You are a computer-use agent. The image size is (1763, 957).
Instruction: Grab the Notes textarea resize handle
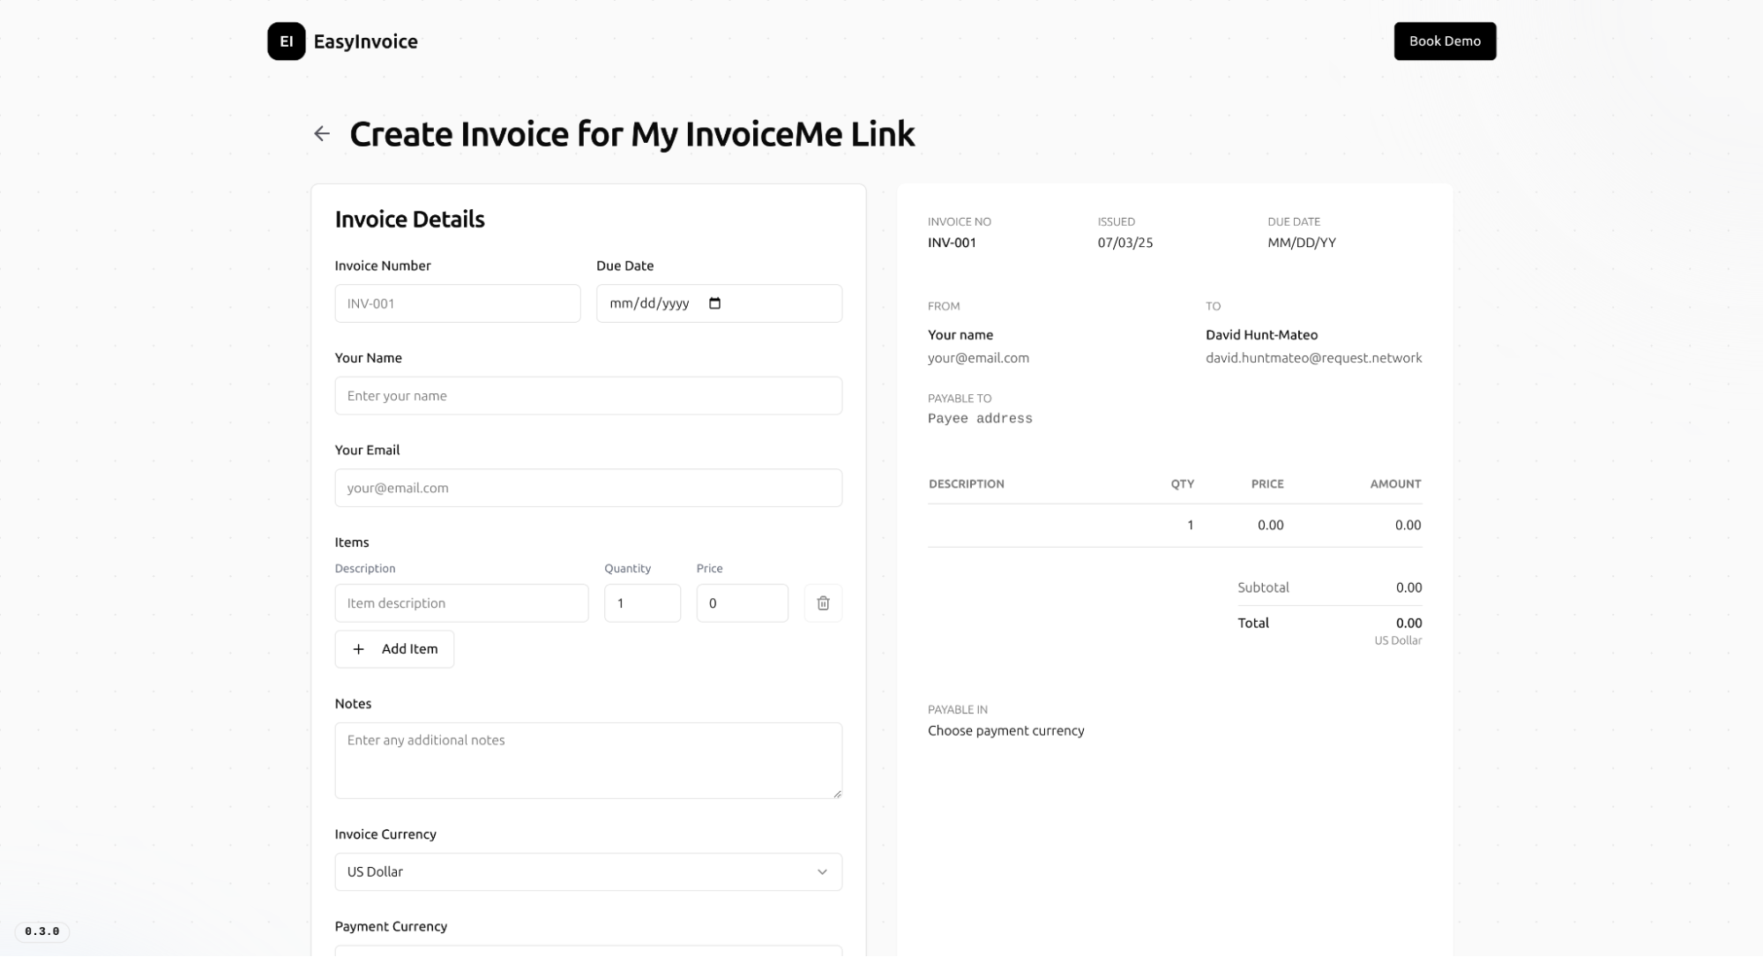(x=837, y=794)
